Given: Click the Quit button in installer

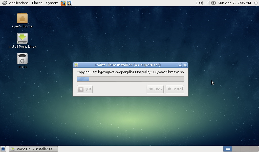Looking at the screenshot, I should [84, 89].
